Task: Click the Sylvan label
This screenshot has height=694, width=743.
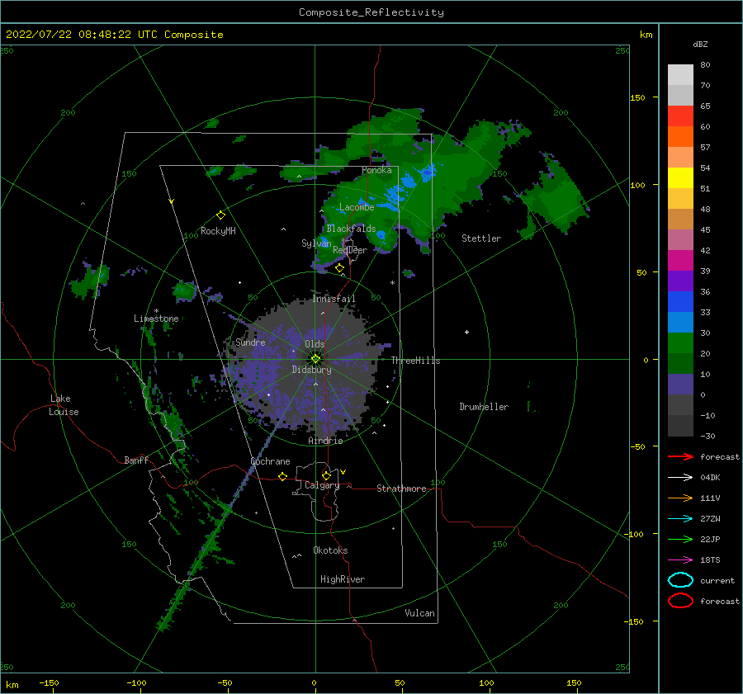Action: tap(316, 243)
